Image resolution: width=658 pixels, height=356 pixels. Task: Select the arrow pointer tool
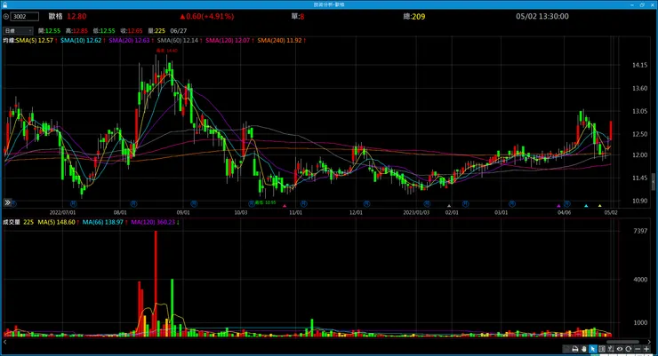coord(592,349)
